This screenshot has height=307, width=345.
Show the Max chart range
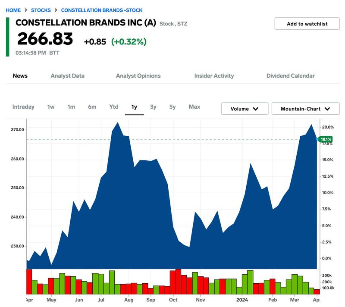click(194, 107)
